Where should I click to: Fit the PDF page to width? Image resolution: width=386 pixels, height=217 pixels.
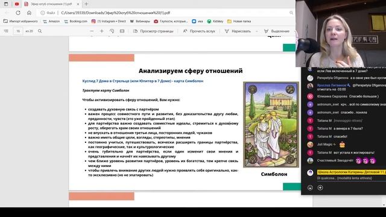click(x=122, y=31)
